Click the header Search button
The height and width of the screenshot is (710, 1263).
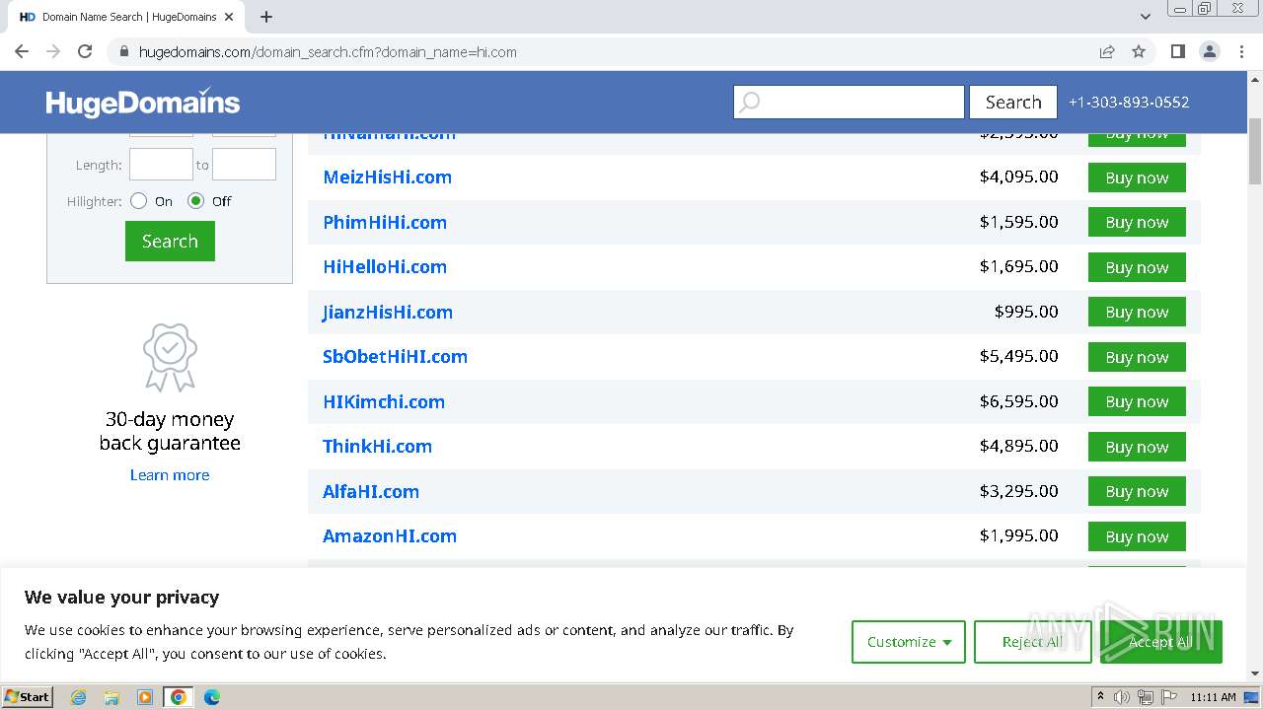(1013, 102)
